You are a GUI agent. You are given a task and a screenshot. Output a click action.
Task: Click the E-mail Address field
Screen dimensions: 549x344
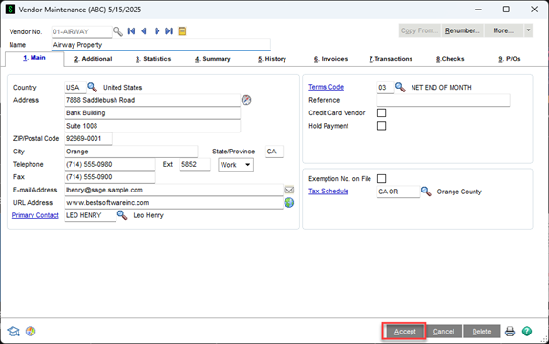pyautogui.click(x=174, y=190)
